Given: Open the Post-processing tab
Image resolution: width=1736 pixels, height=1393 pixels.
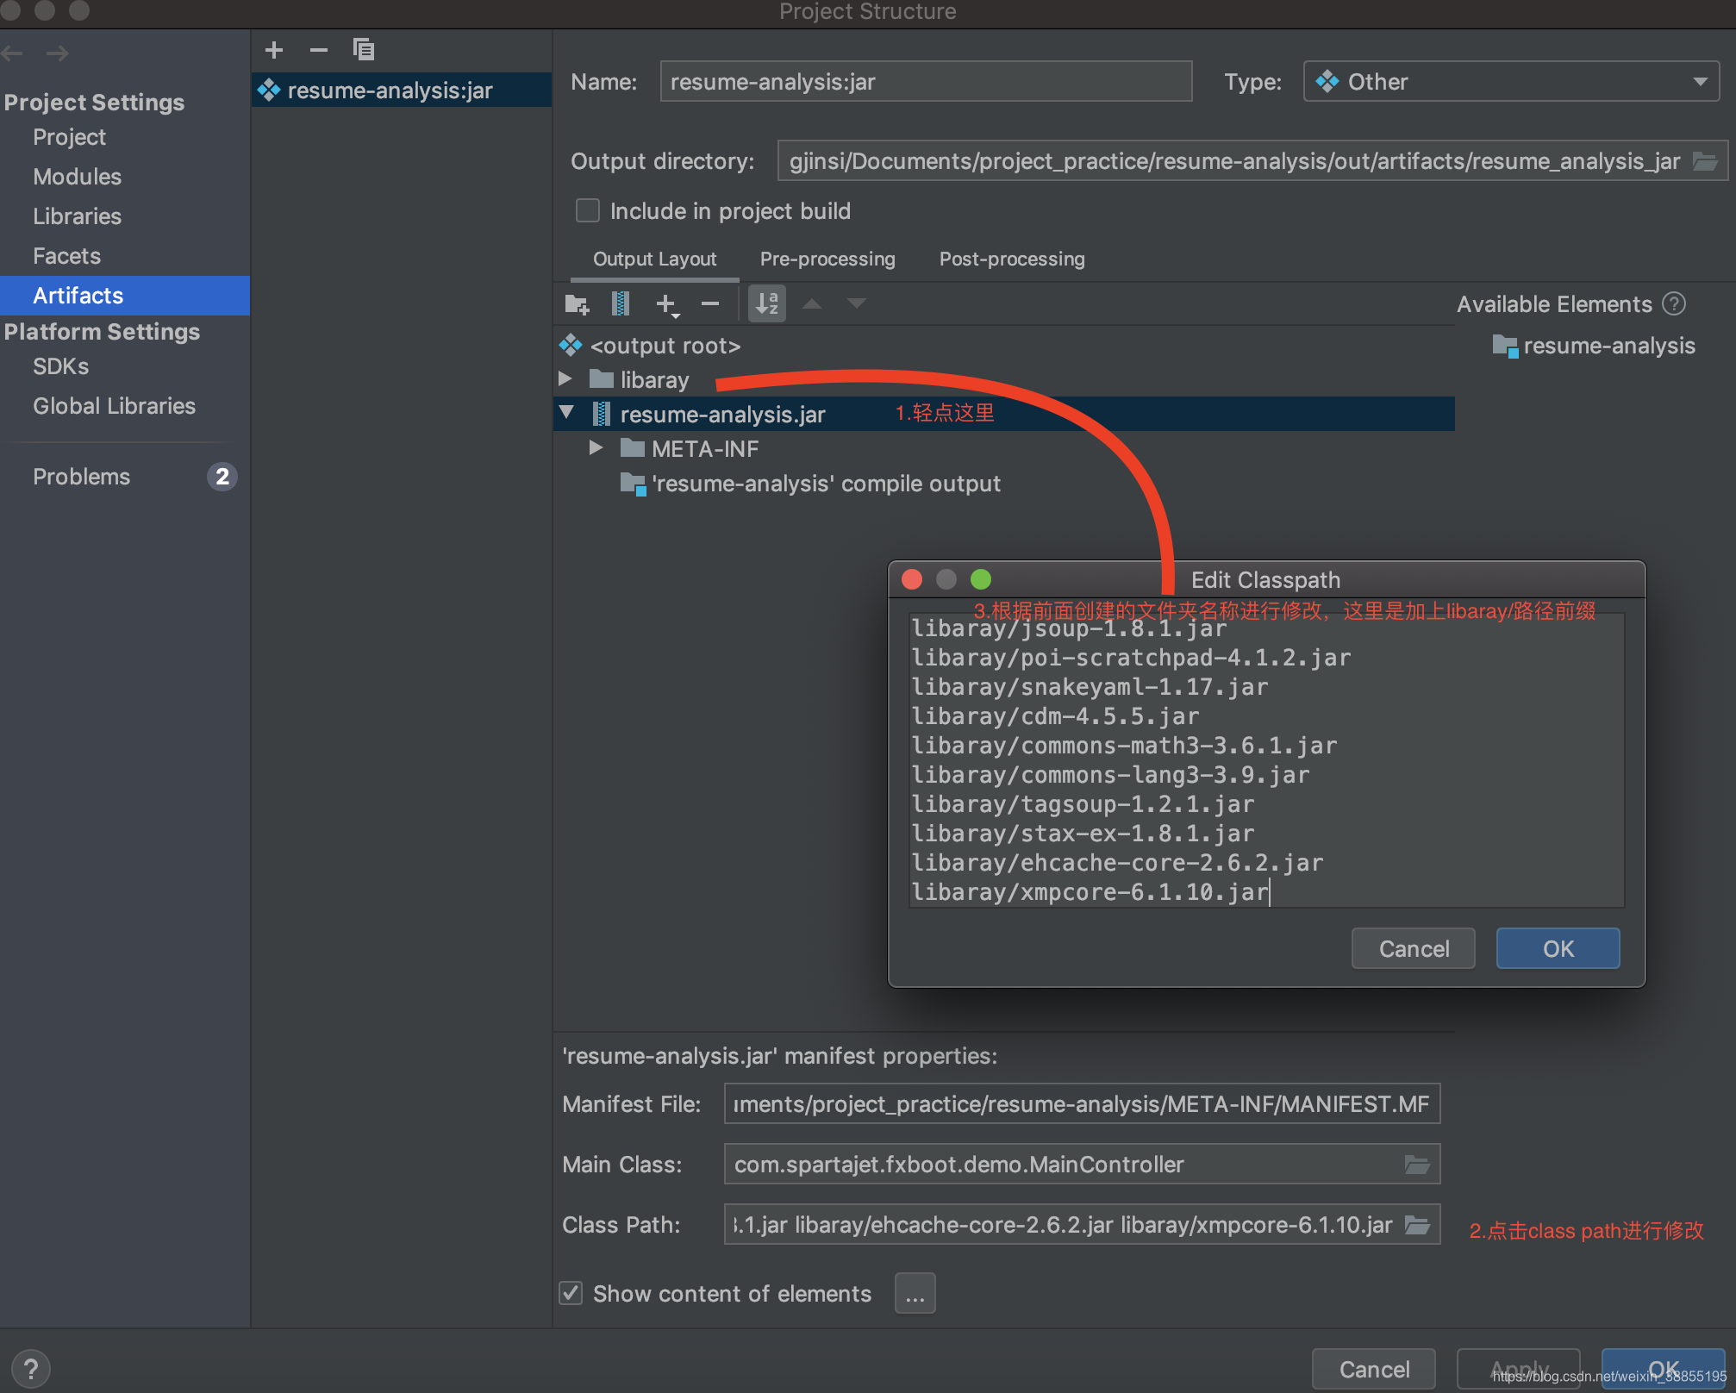Looking at the screenshot, I should tap(1011, 259).
